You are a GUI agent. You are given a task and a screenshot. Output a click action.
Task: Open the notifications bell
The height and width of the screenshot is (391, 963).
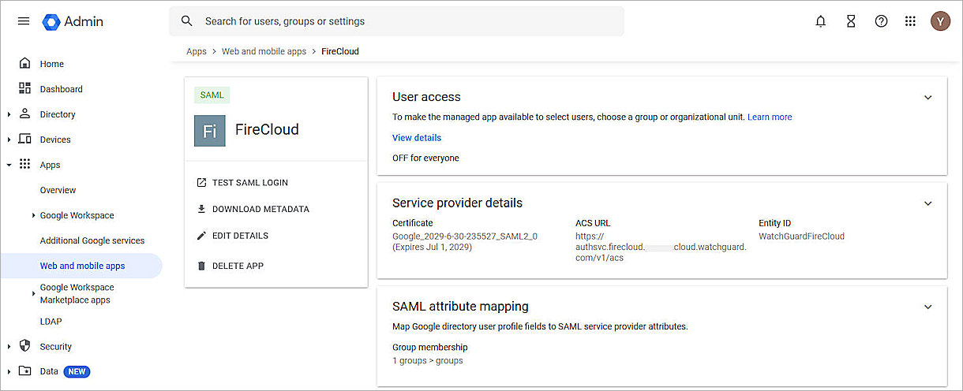[821, 21]
